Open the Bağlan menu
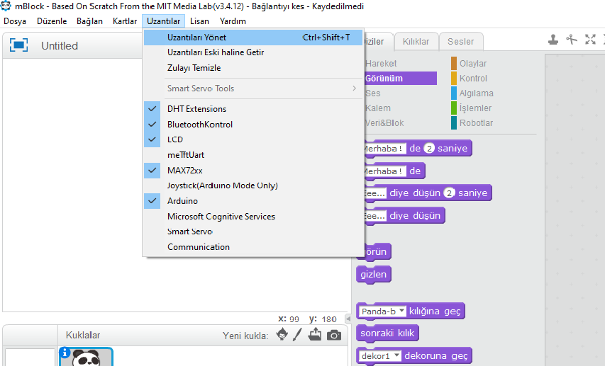Screen dimensions: 605x366 [89, 21]
